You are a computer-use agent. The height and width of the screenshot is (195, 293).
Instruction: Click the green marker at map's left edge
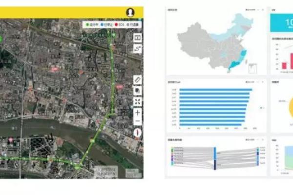[x=0, y=39]
